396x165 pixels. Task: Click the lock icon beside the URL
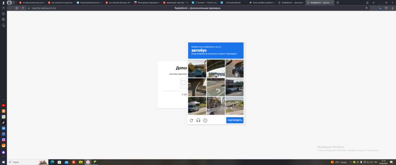point(29,8)
